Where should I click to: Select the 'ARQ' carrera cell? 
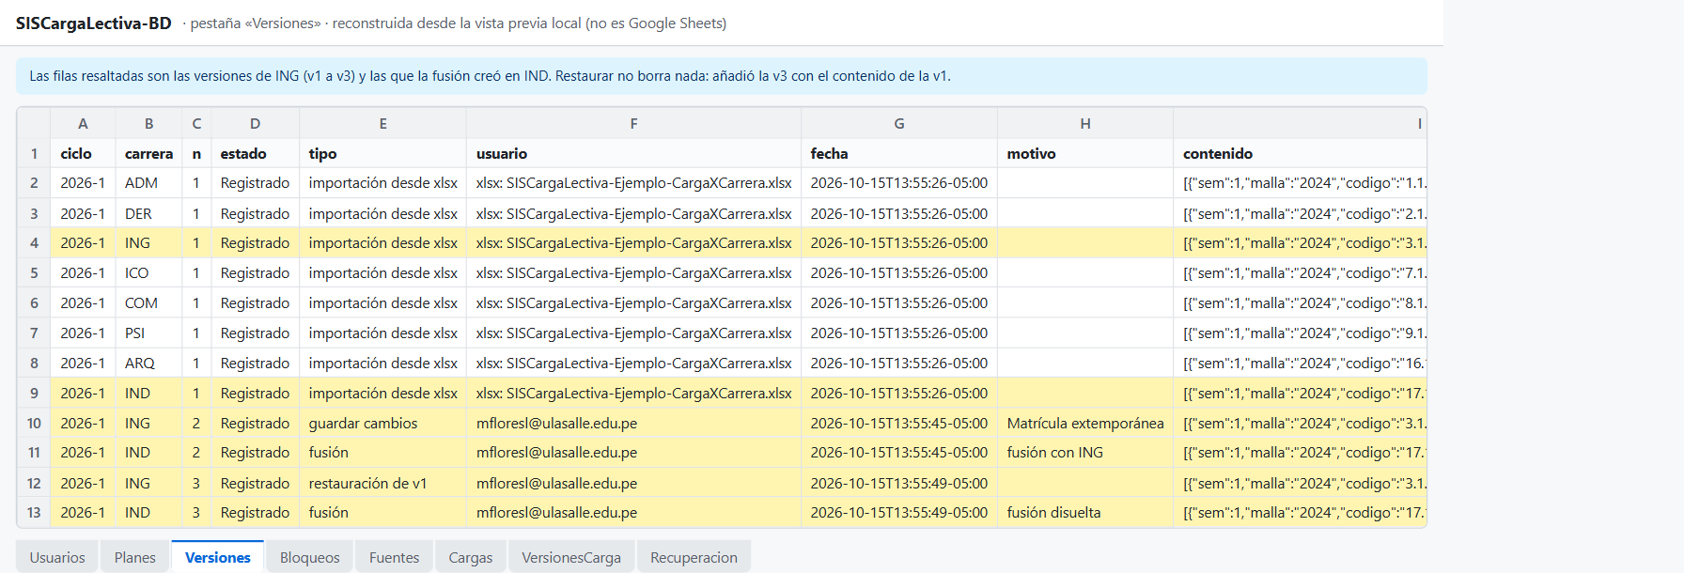click(x=148, y=364)
